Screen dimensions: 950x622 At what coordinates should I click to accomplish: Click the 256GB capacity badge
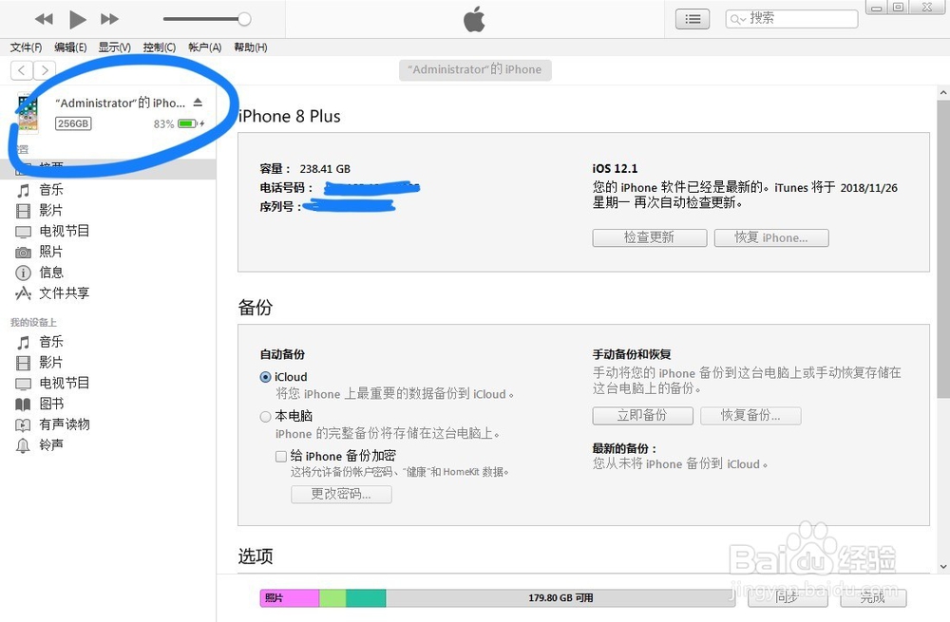[73, 123]
